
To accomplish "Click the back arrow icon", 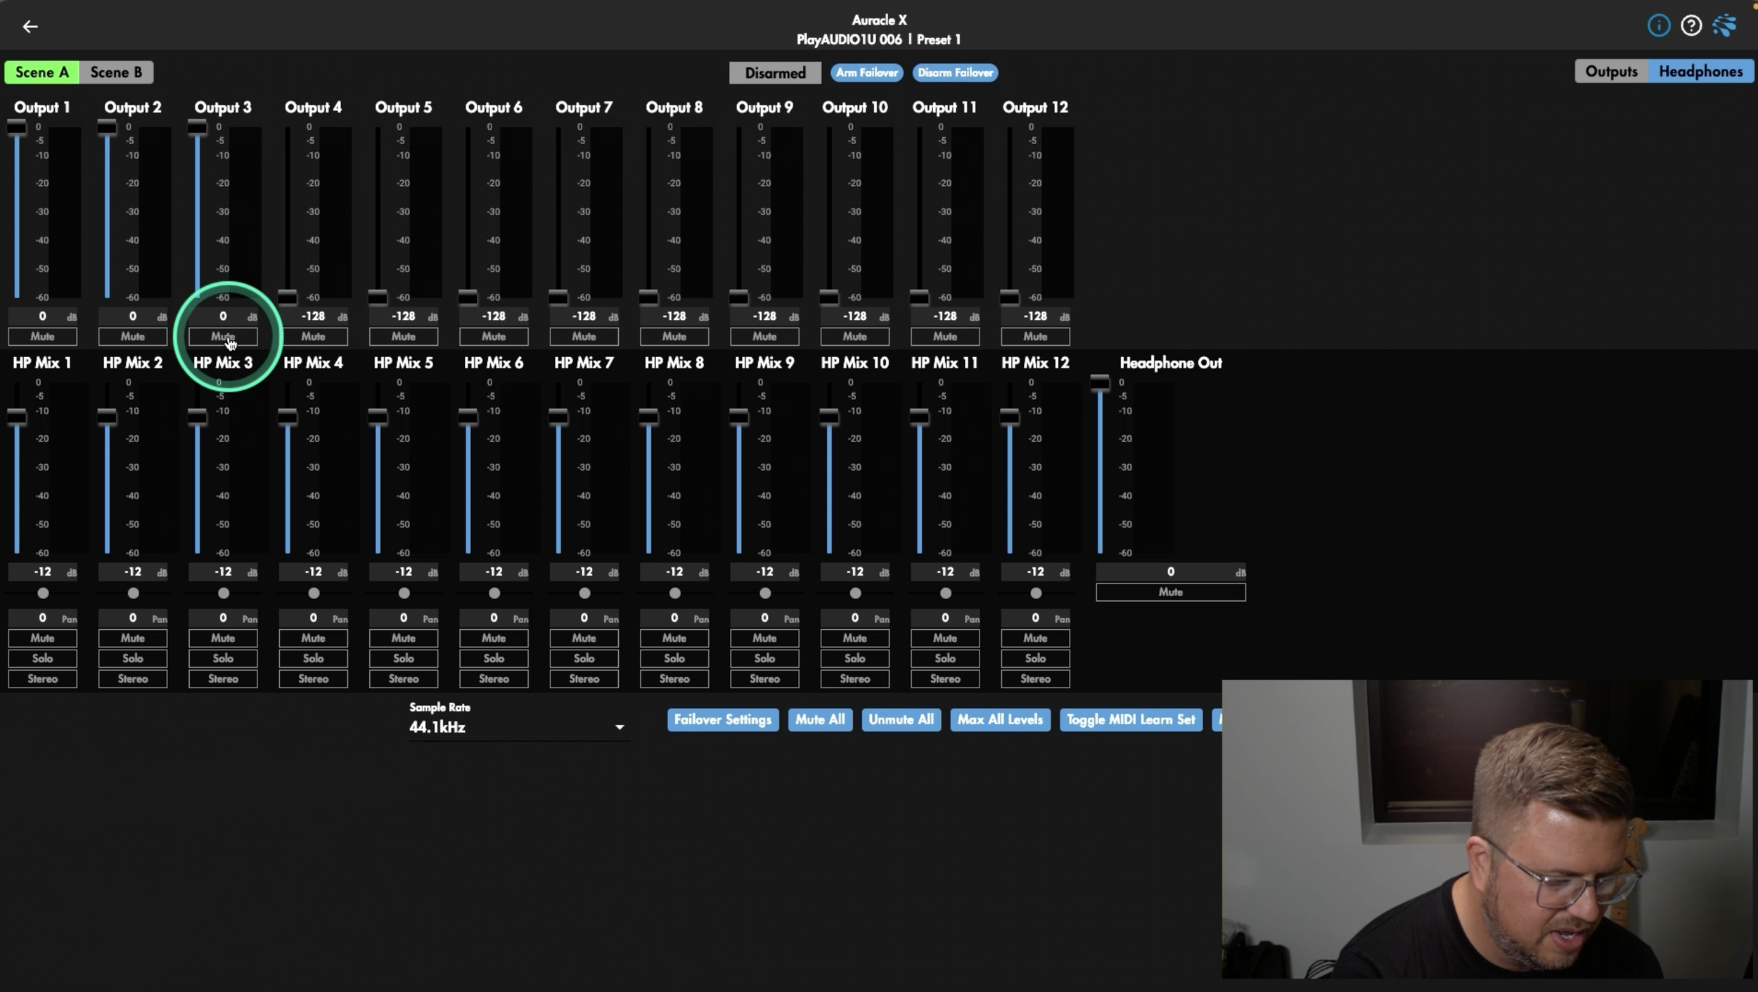I will (x=30, y=27).
